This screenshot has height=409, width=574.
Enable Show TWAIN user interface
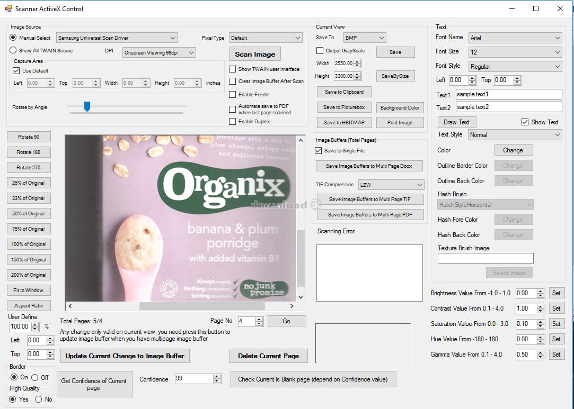[x=232, y=69]
